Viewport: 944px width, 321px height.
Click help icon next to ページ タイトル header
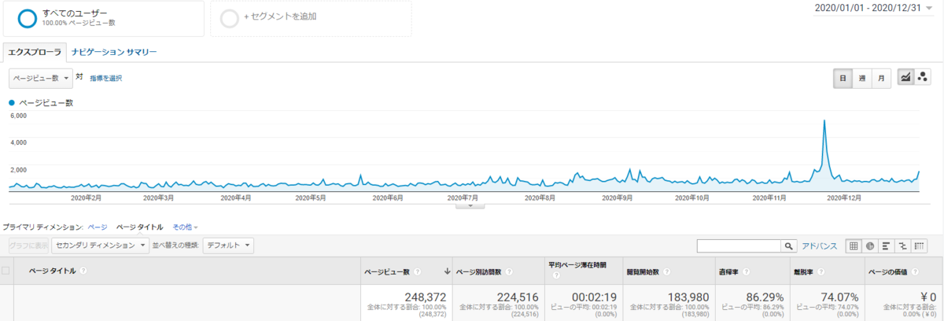[x=83, y=271]
